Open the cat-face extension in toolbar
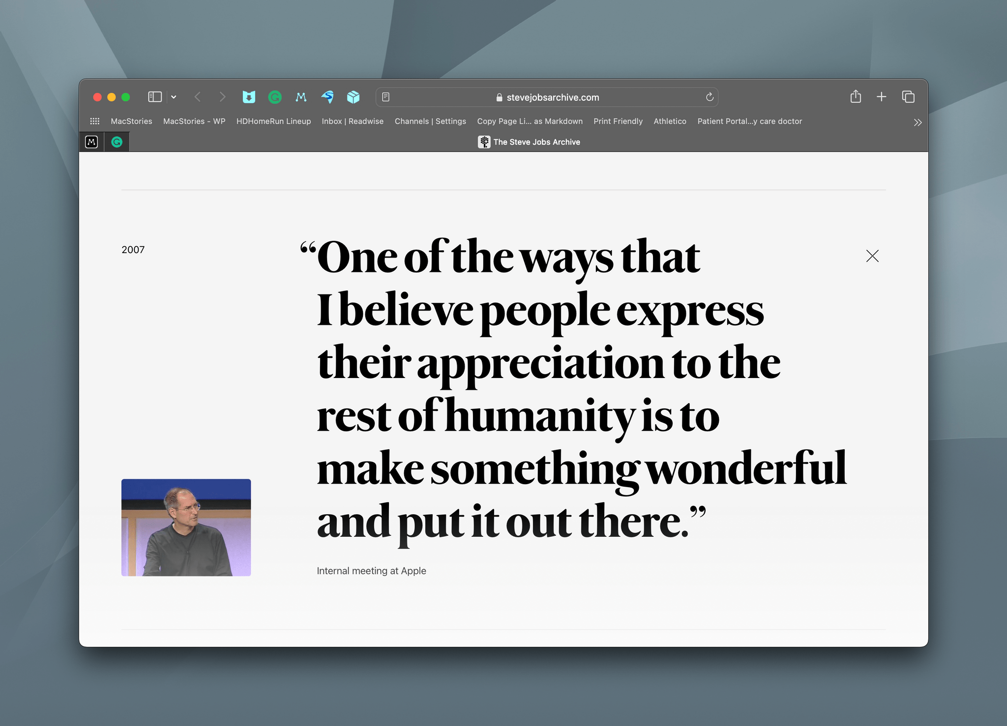 pos(249,97)
